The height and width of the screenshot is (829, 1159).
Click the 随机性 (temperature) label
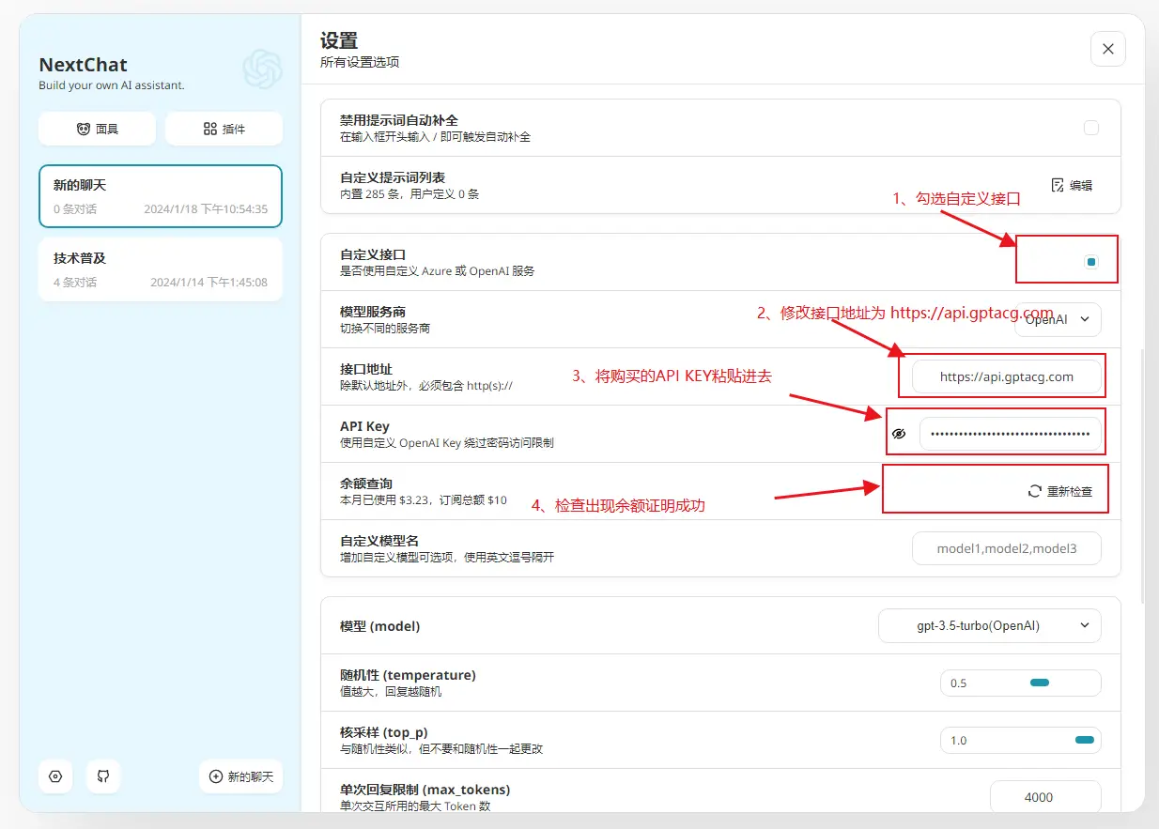[408, 675]
